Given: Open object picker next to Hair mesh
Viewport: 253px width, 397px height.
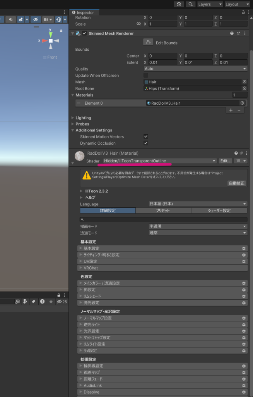Looking at the screenshot, I should click(x=244, y=82).
